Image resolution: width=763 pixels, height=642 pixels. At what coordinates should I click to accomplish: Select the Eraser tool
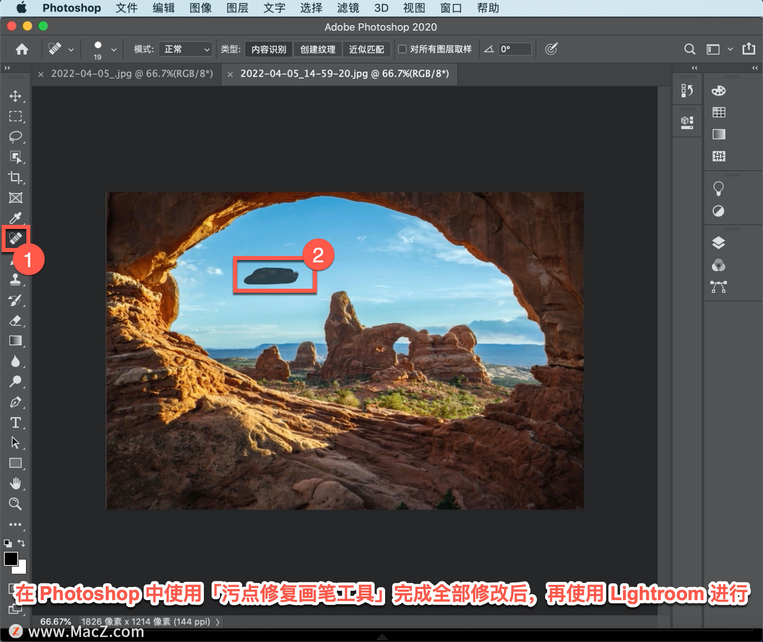click(15, 320)
